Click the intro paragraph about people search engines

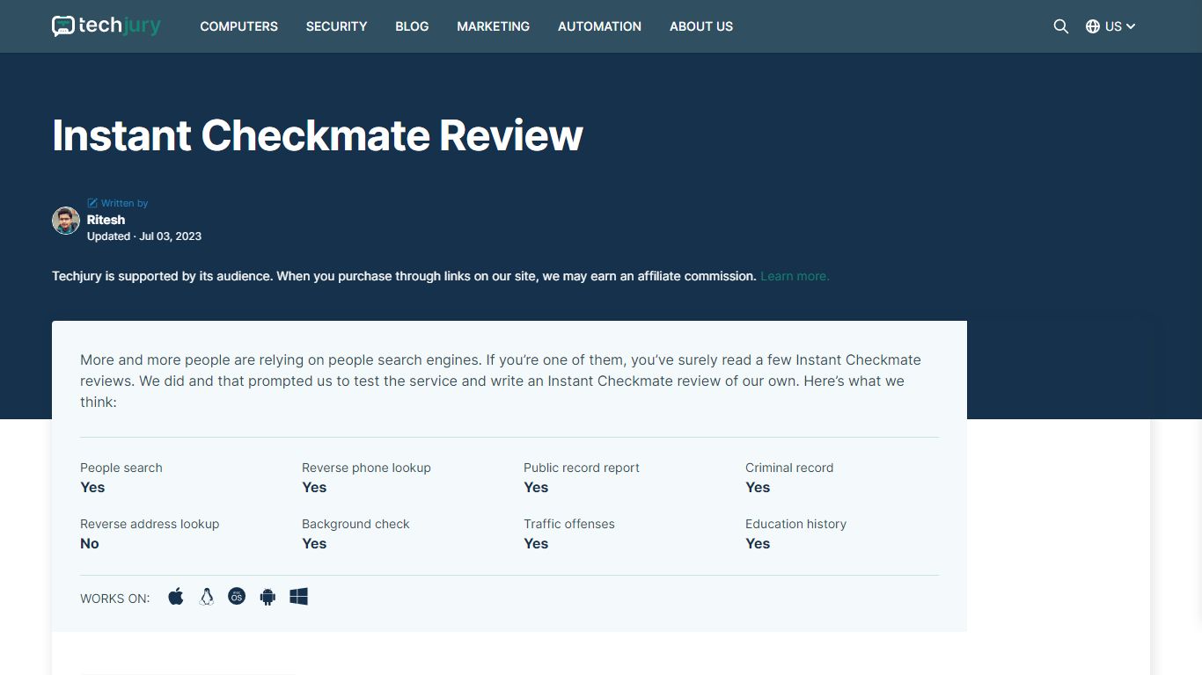pyautogui.click(x=501, y=381)
